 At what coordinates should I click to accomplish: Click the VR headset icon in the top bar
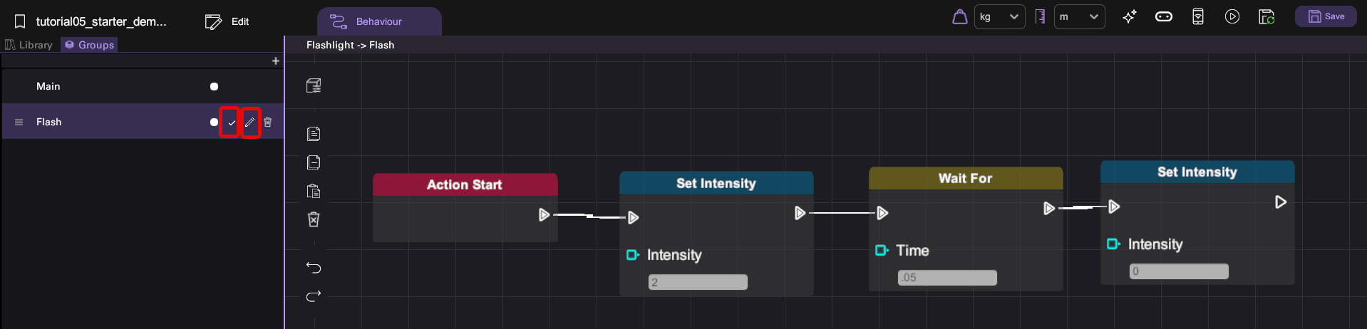coord(1164,16)
